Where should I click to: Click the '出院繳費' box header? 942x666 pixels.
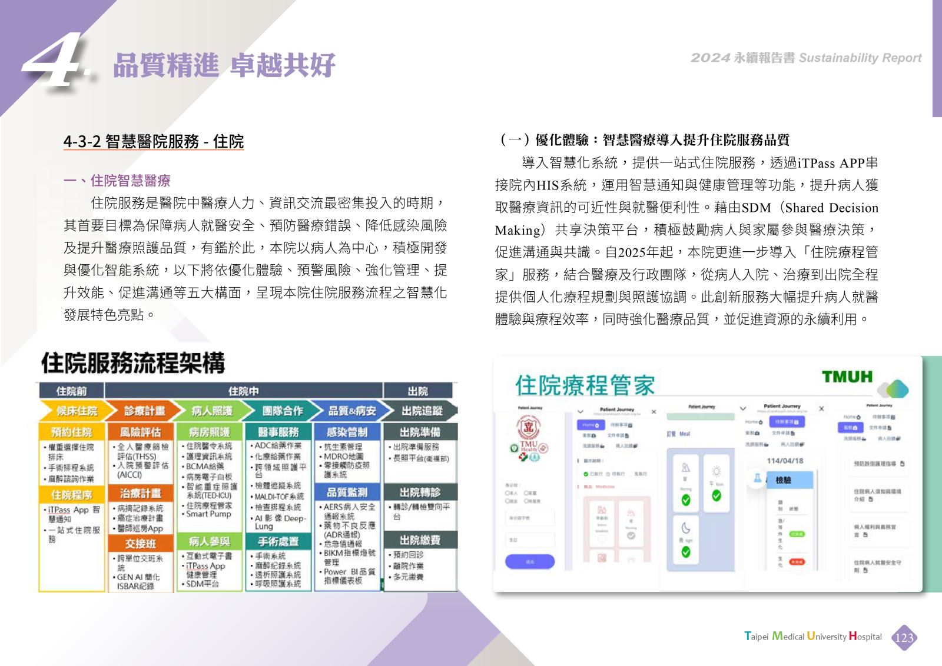pyautogui.click(x=420, y=540)
